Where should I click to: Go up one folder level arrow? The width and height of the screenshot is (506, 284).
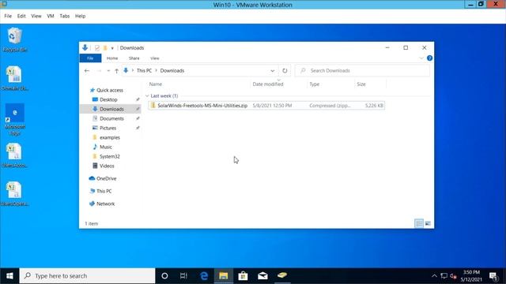point(116,71)
